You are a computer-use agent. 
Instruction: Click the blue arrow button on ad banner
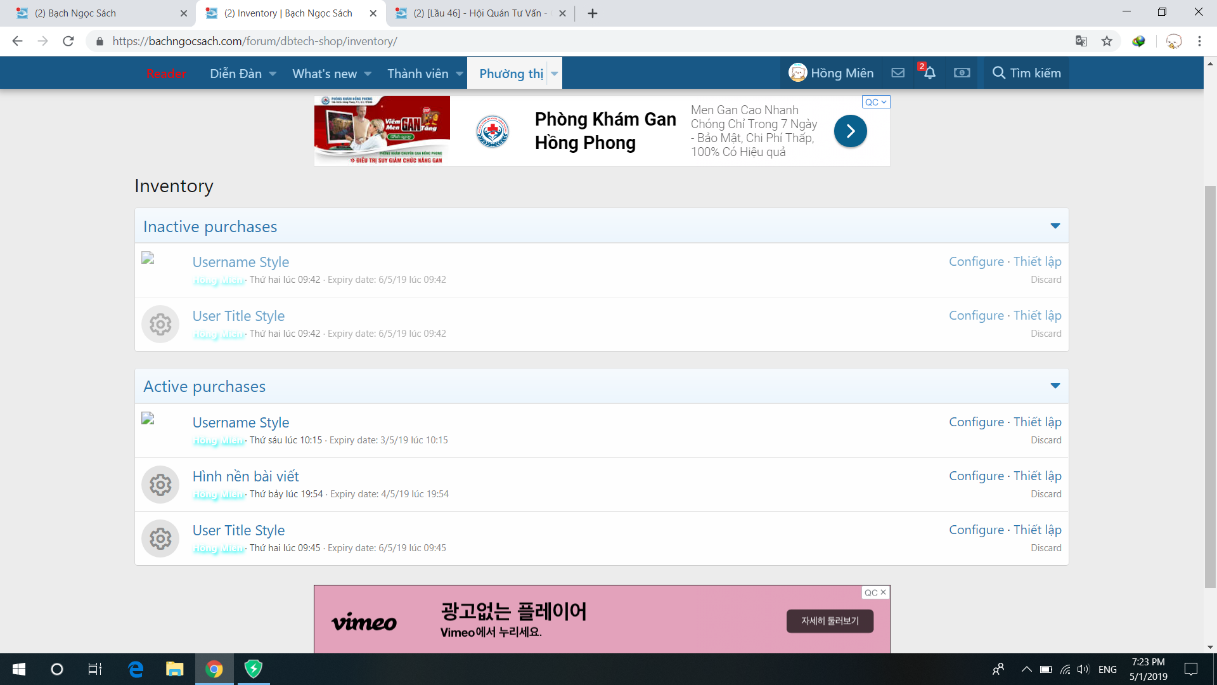pyautogui.click(x=850, y=131)
